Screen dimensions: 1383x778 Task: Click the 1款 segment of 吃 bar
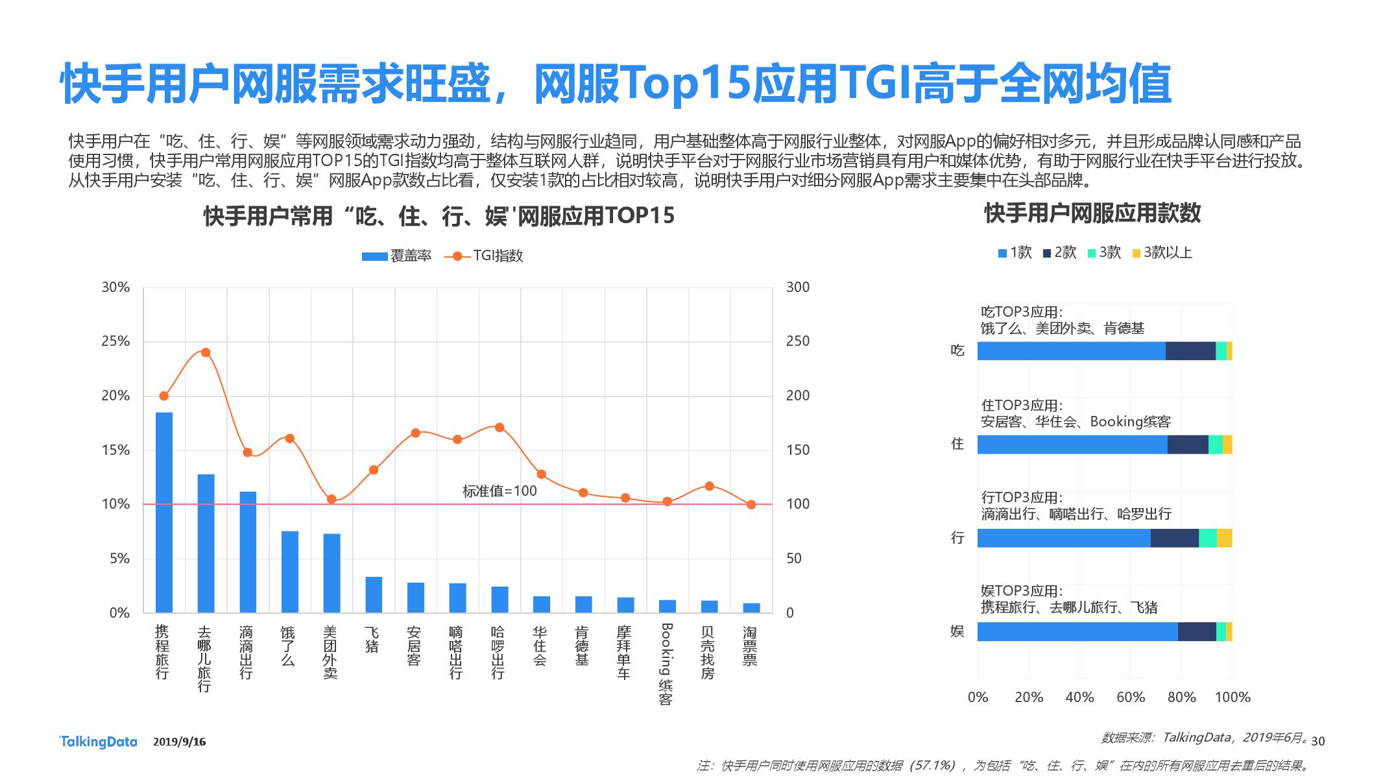tap(1072, 351)
